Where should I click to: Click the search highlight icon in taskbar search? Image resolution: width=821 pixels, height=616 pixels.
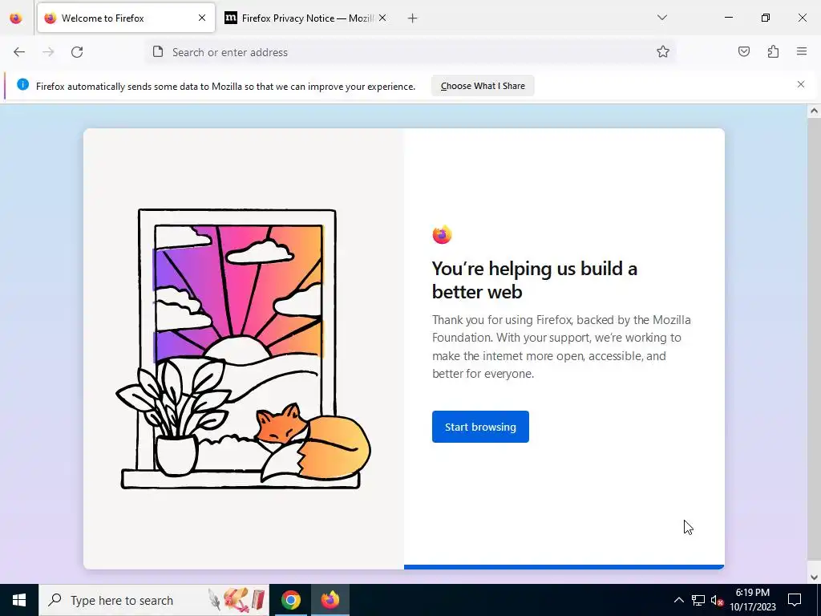click(x=237, y=600)
